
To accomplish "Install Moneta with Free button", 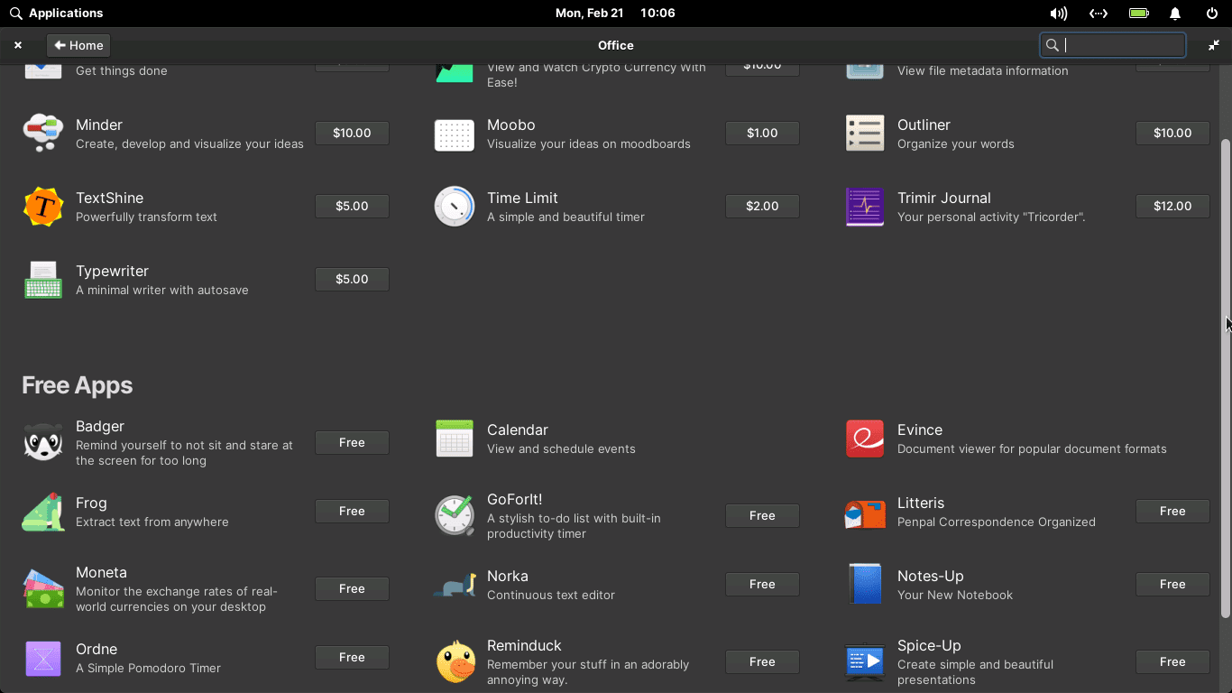I will click(352, 588).
